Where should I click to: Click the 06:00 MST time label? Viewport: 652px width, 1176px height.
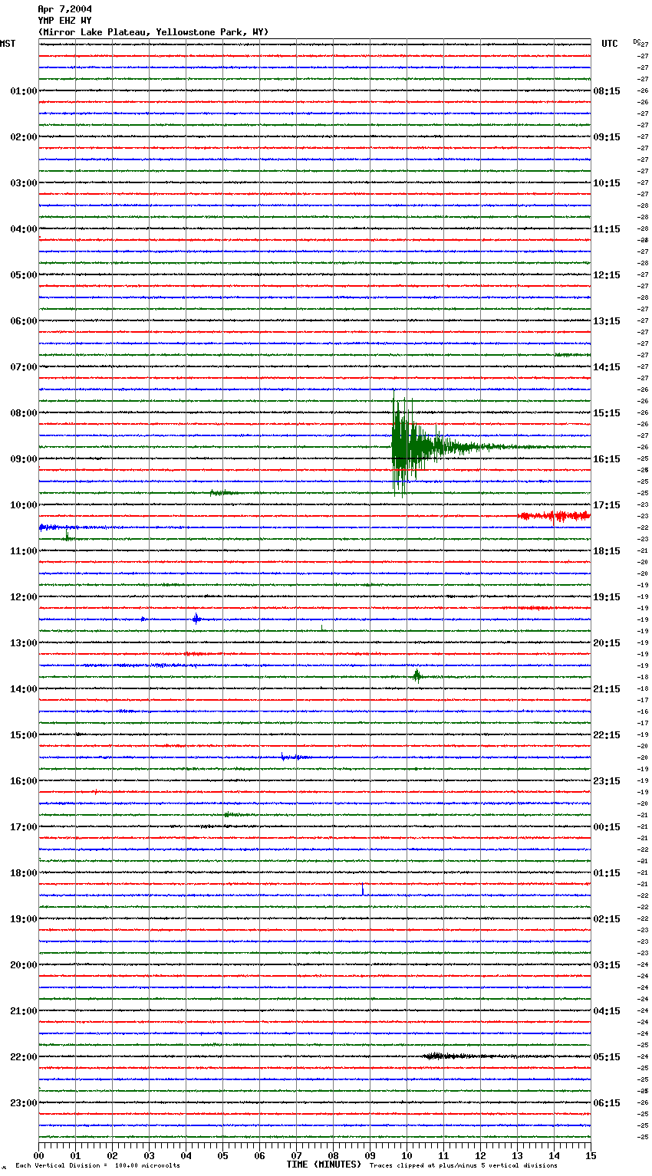[24, 321]
